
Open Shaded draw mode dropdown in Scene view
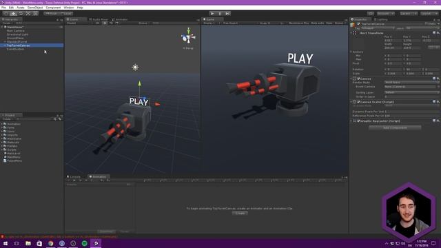[80, 23]
